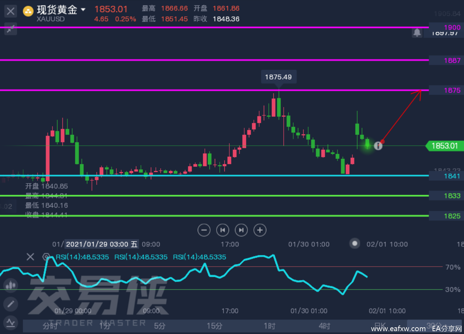
Task: Close the RSI indicator panel
Action: (x=31, y=257)
